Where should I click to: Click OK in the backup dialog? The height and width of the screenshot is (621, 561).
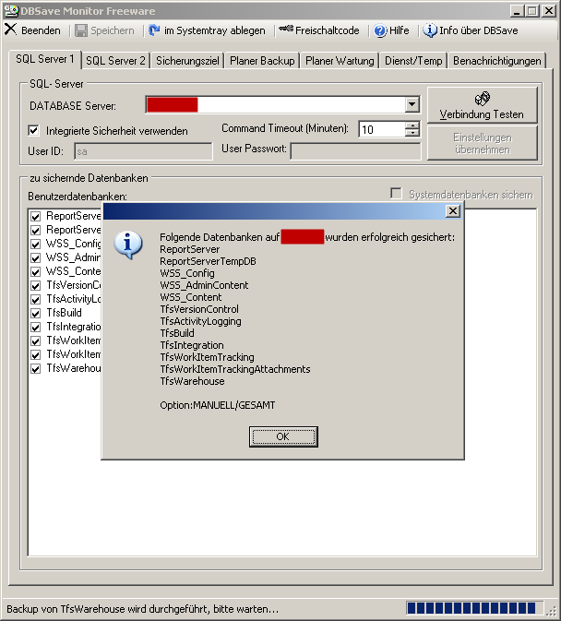click(283, 436)
